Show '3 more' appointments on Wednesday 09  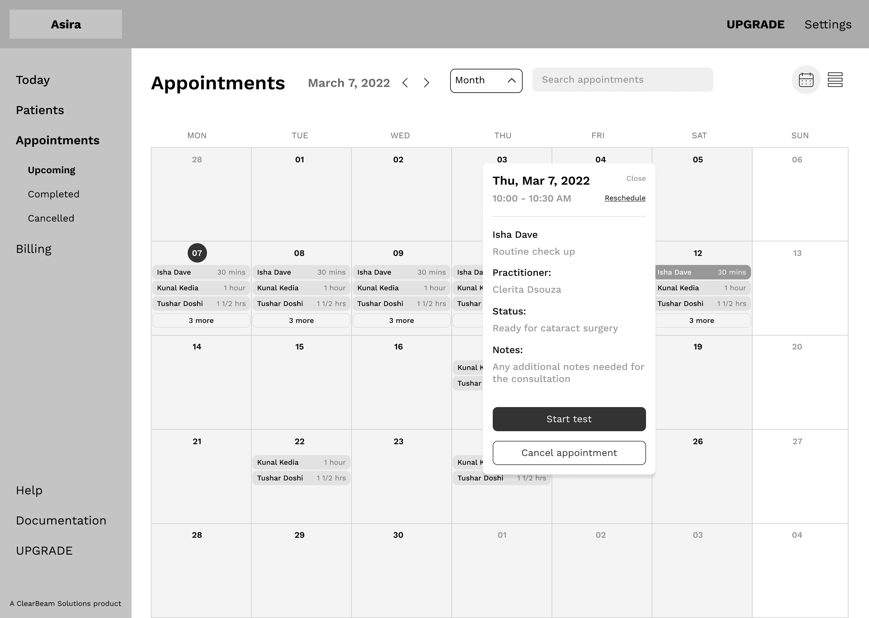pyautogui.click(x=401, y=320)
